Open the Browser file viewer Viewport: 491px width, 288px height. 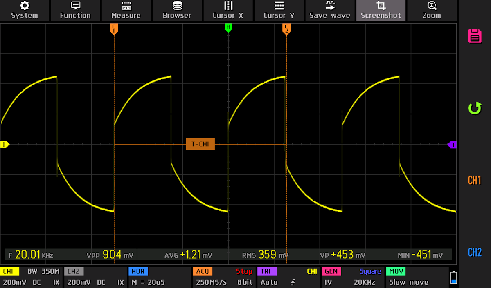tap(177, 10)
